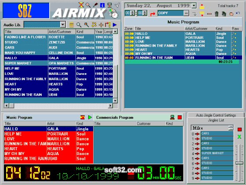This screenshot has width=246, height=185.
Task: Click library horizontal scrollbar left arrow
Action: [7, 106]
